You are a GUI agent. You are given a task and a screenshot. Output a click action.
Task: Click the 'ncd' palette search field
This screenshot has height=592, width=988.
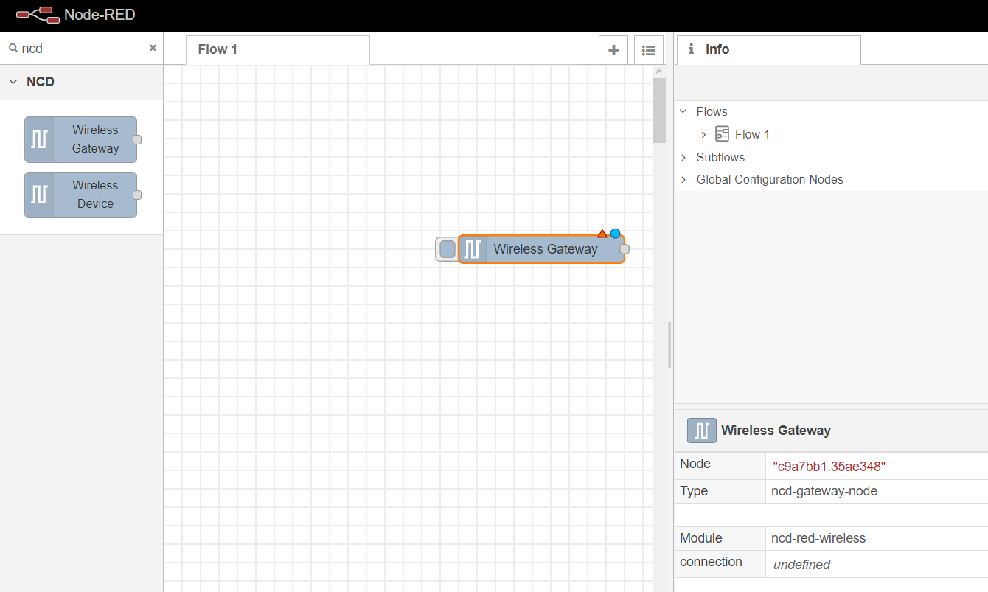tap(81, 48)
